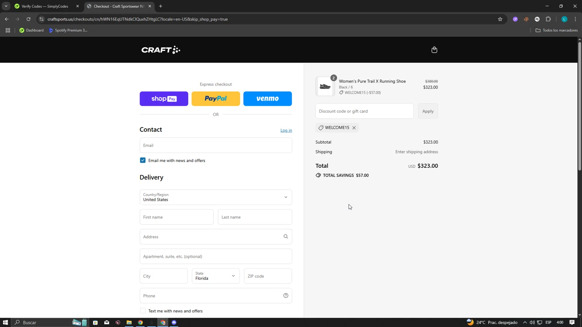Open the Spotify Premium bookmark

coord(68,30)
